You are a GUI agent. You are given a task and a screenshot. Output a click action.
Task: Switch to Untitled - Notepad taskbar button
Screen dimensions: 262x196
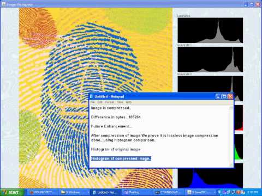pos(105,192)
